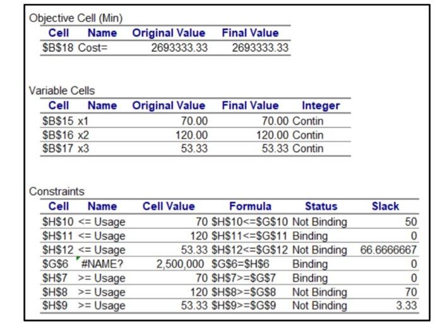This screenshot has height=323, width=442.
Task: Select formula $G$6=$H$6
Action: pyautogui.click(x=241, y=264)
